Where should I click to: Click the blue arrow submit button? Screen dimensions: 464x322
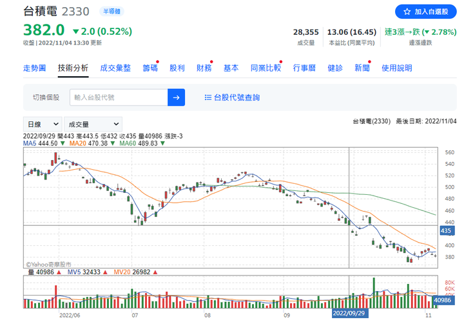coord(177,97)
